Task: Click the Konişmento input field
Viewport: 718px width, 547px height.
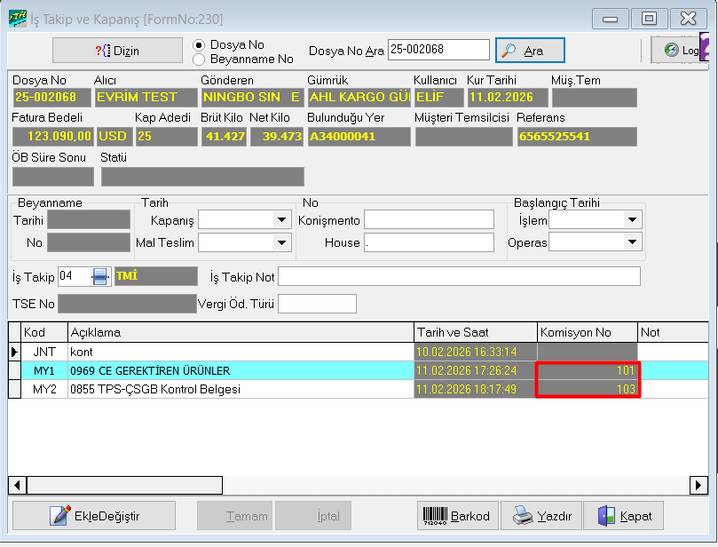Action: 429,219
